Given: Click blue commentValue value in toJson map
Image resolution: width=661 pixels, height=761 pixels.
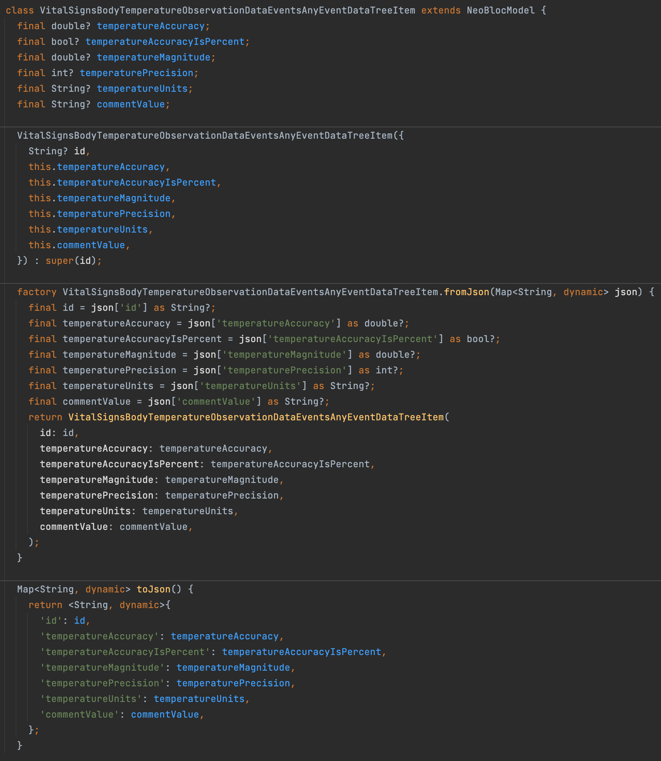Looking at the screenshot, I should [x=165, y=715].
